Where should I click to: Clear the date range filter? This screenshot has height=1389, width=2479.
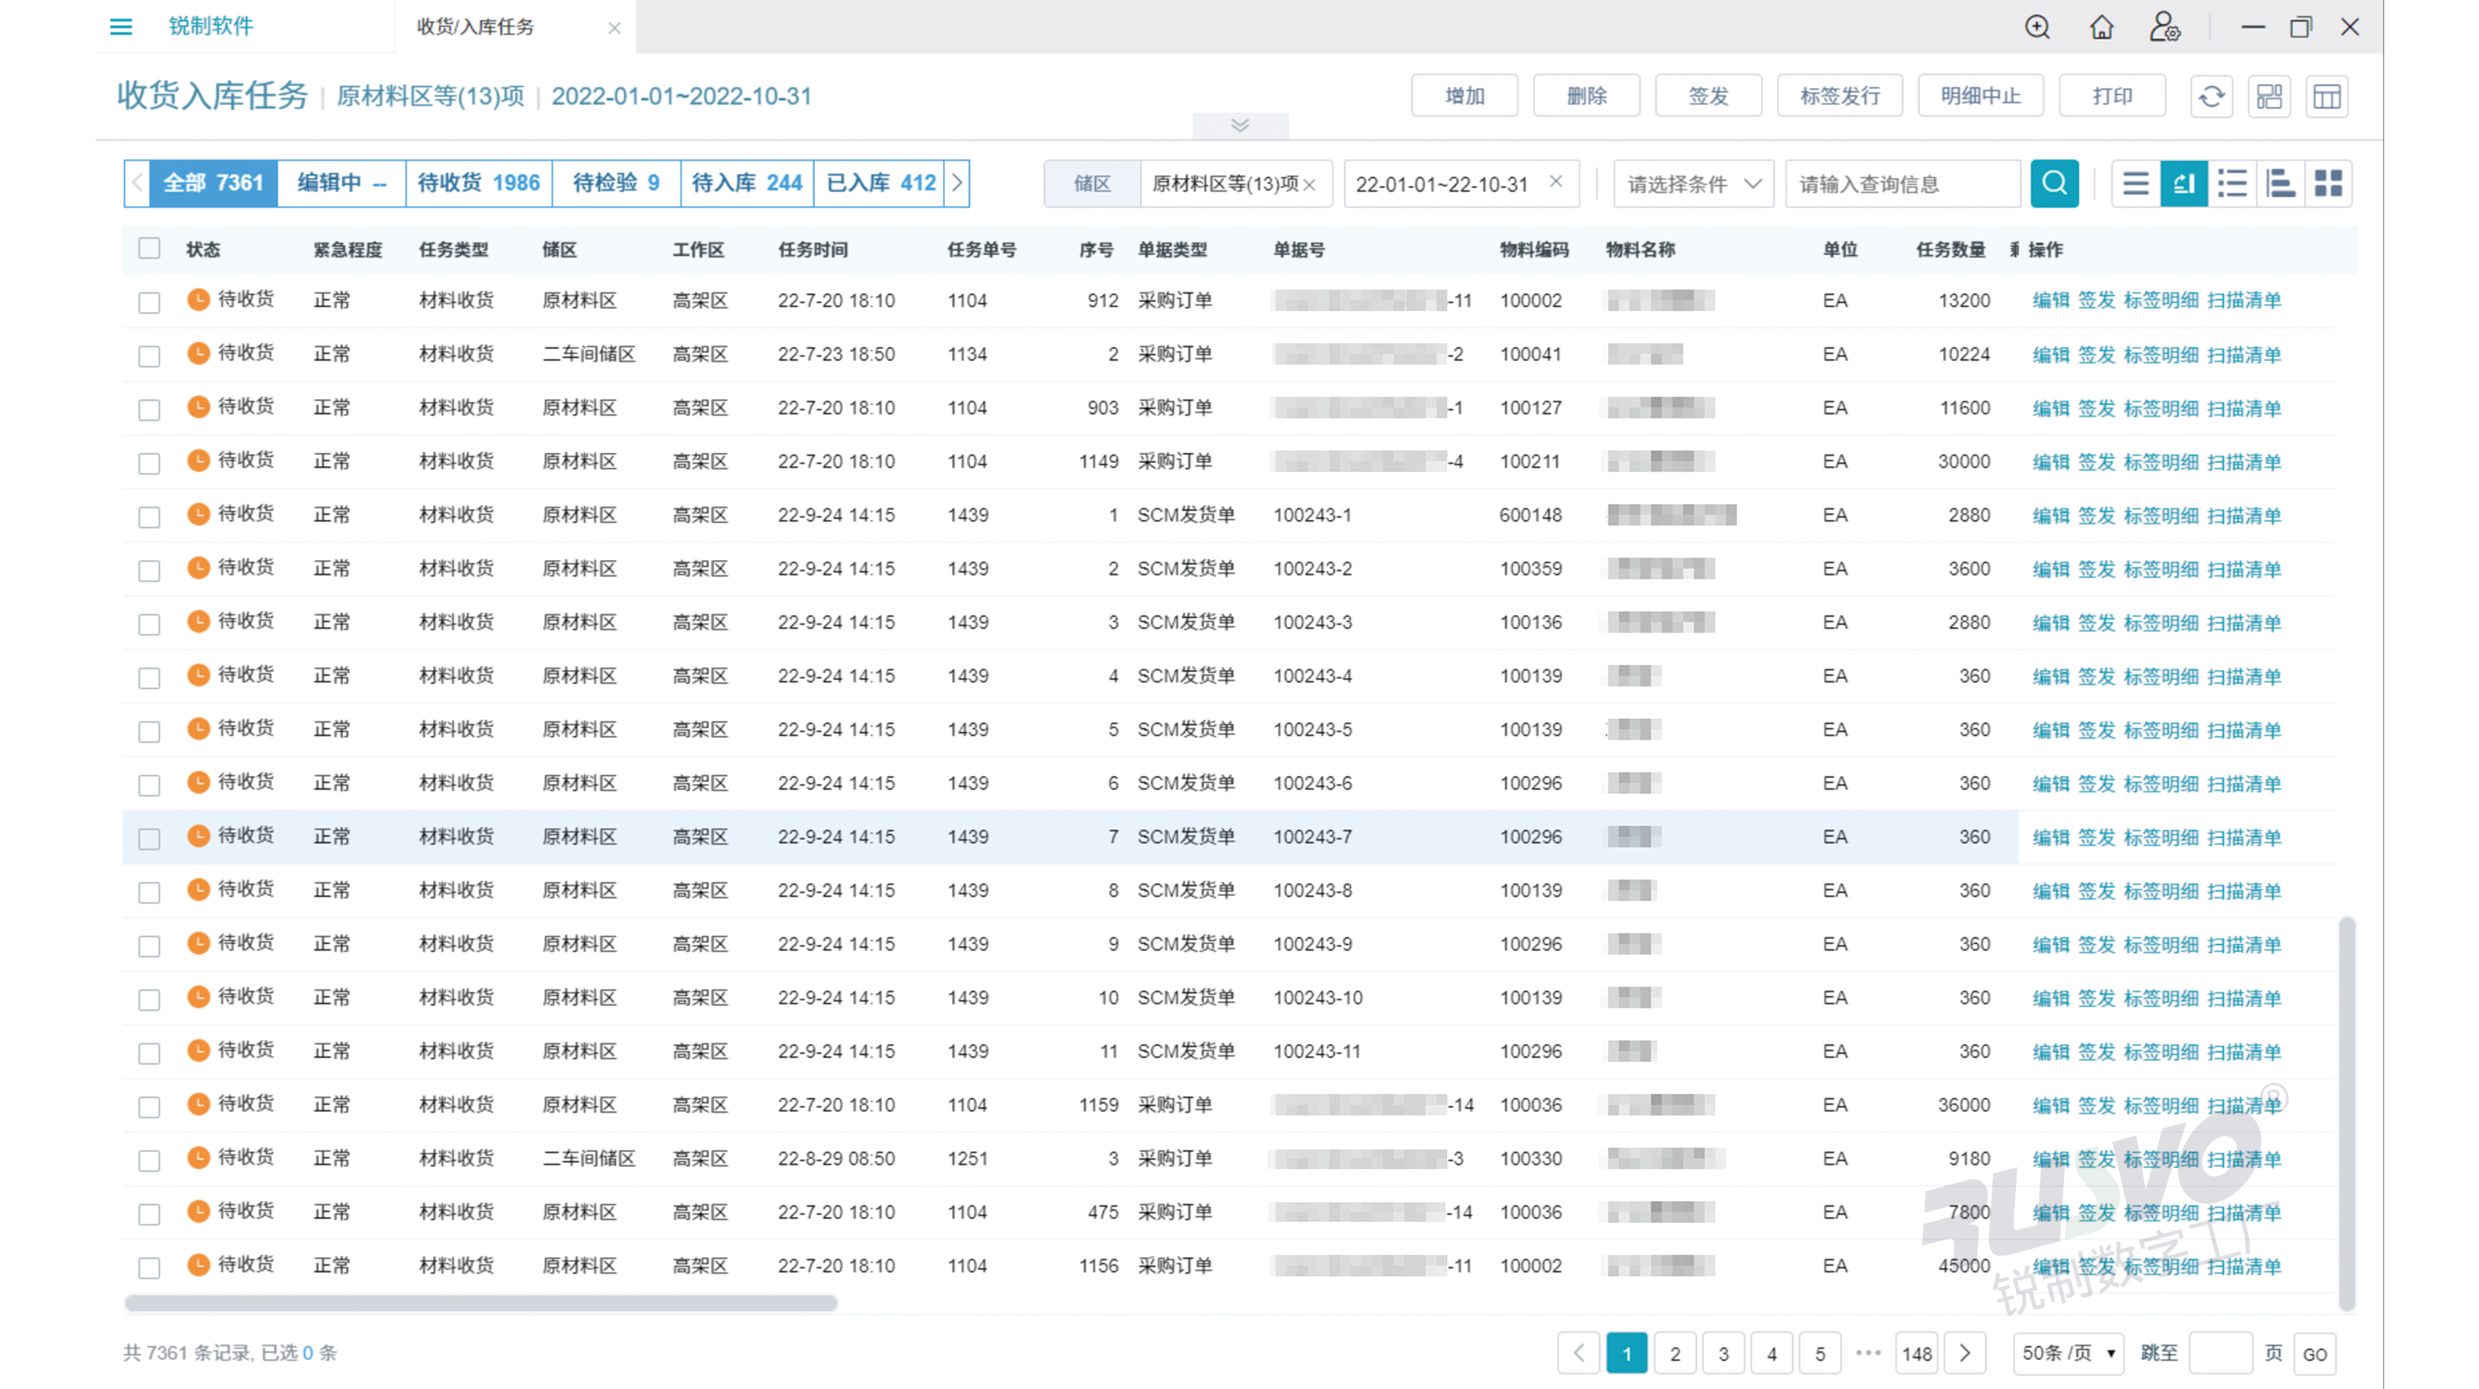[1556, 182]
